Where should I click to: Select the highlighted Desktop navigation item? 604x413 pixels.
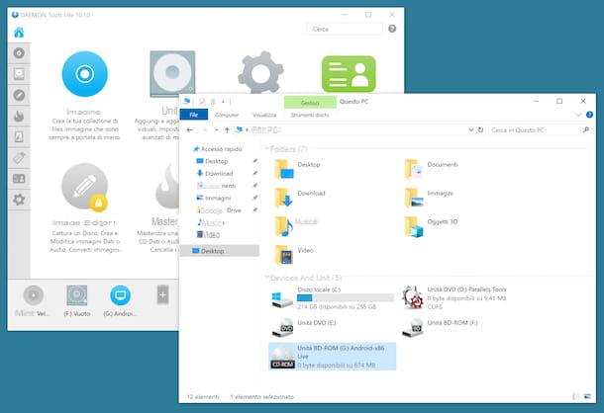click(219, 251)
